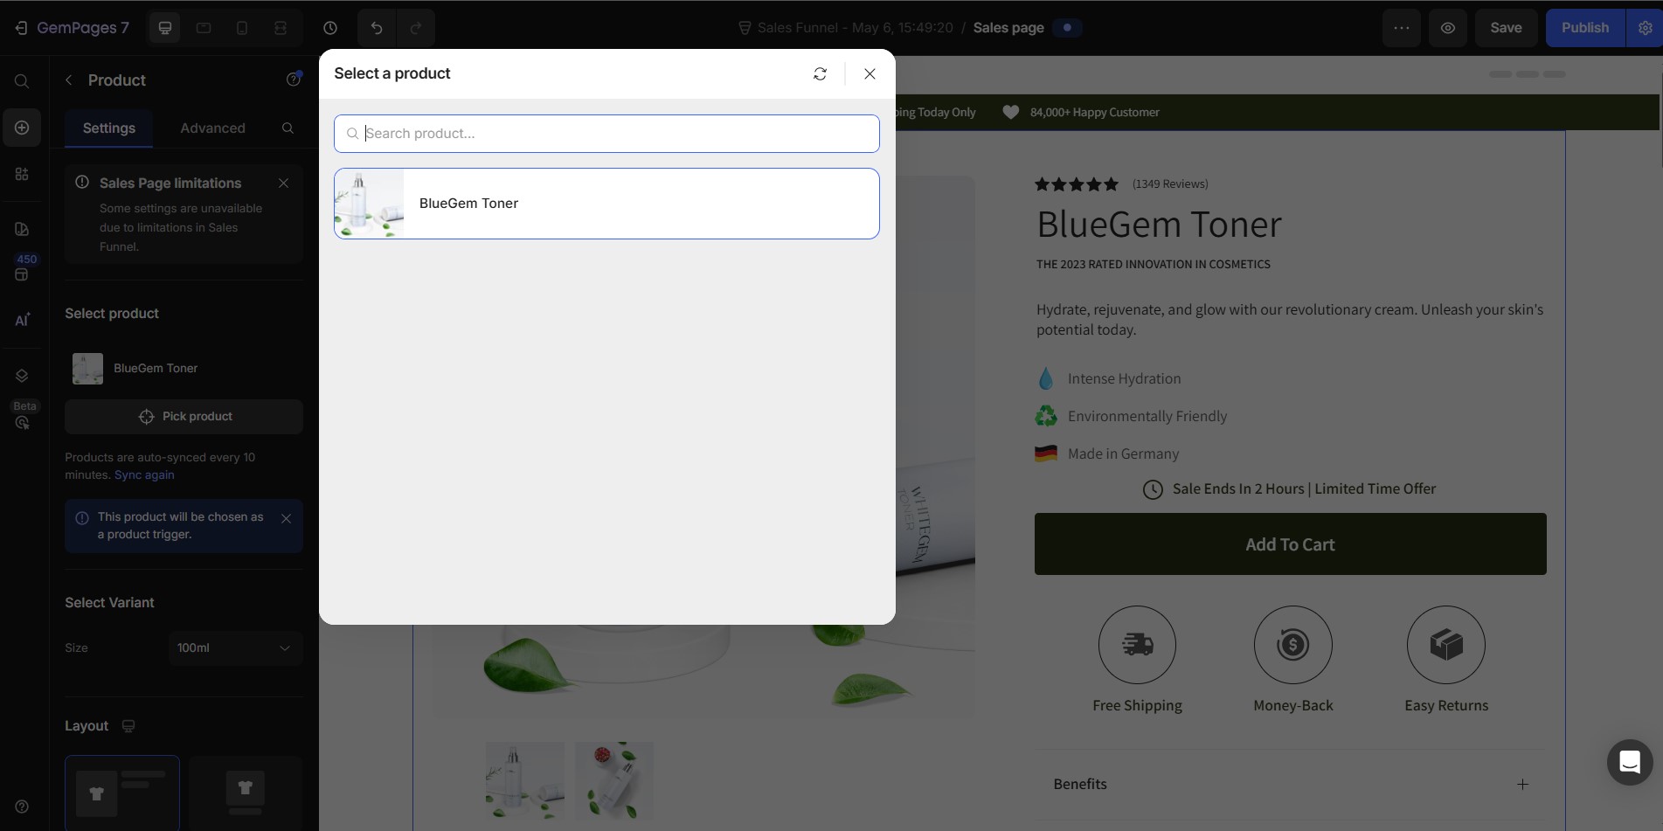Open the version history clock icon
The width and height of the screenshot is (1663, 831).
tap(330, 28)
